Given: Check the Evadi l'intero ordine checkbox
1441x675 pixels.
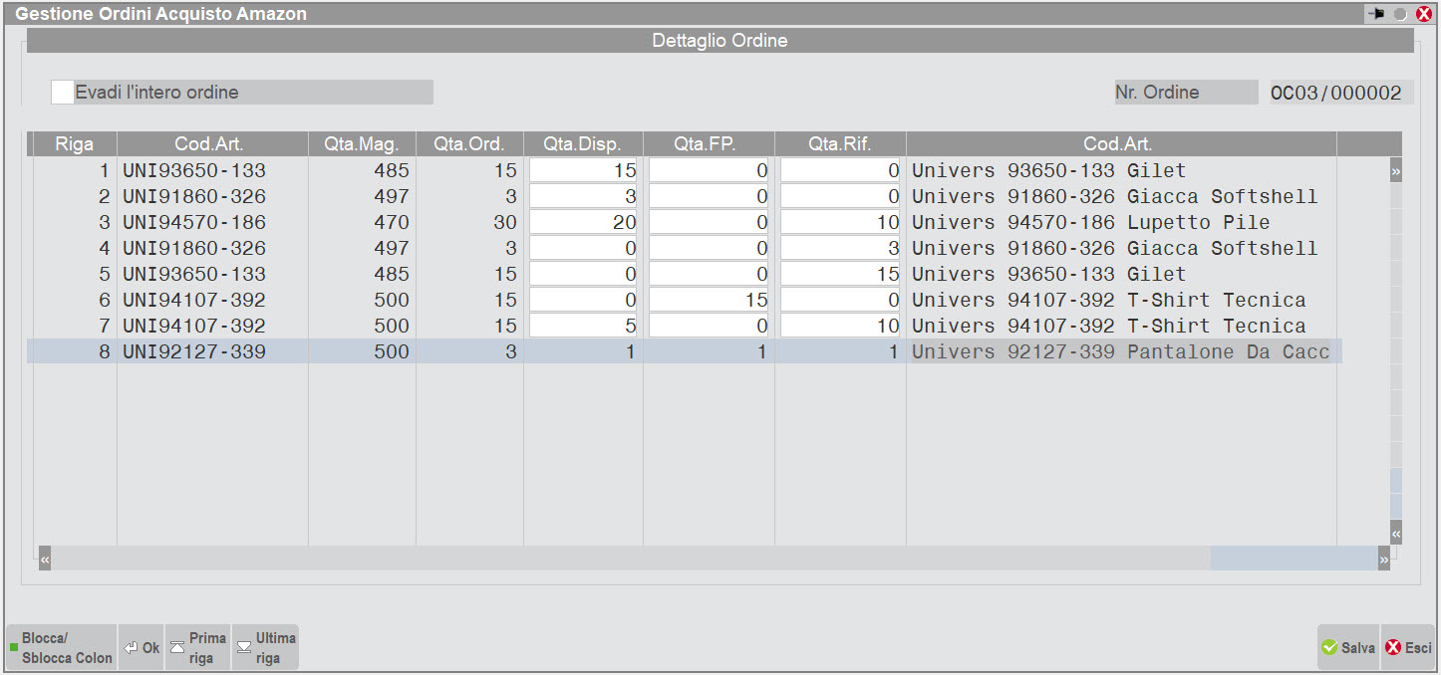Looking at the screenshot, I should click(x=62, y=92).
